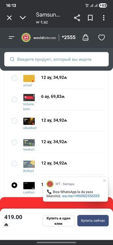The width and height of the screenshot is (113, 245).
Task: Open the hamburger menu icon
Action: [12, 38]
